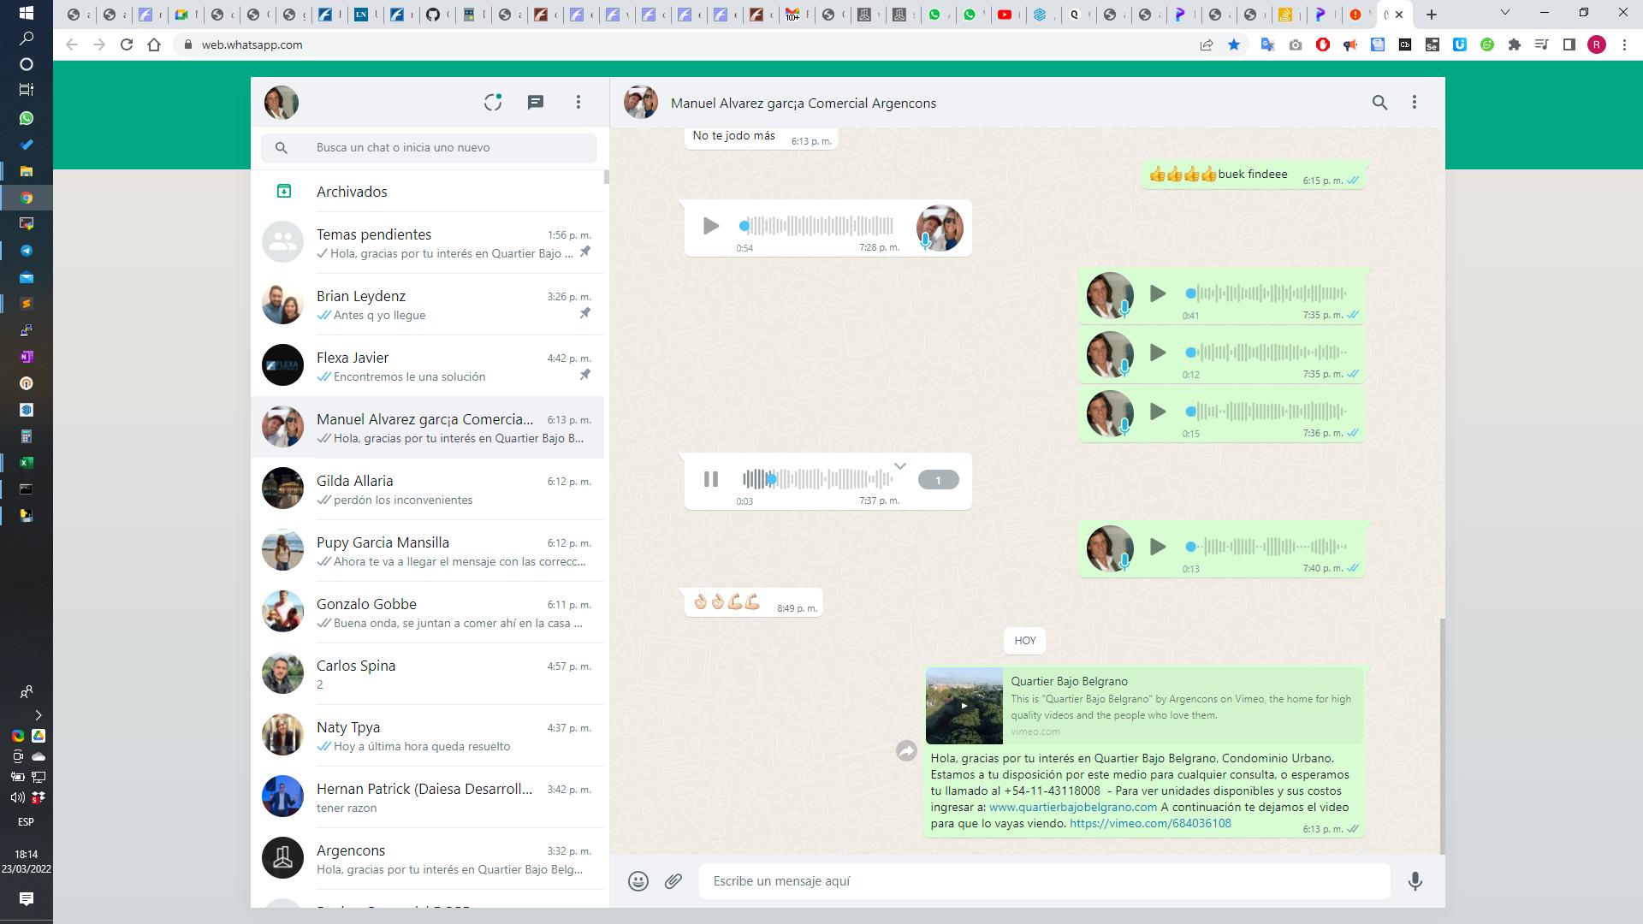Screen dimensions: 1643x924
Task: Bookmark page with star icon
Action: (x=1234, y=44)
